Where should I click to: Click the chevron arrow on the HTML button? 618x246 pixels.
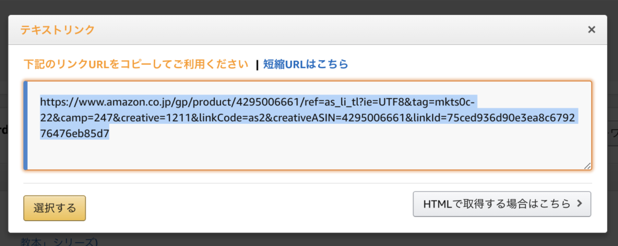579,203
